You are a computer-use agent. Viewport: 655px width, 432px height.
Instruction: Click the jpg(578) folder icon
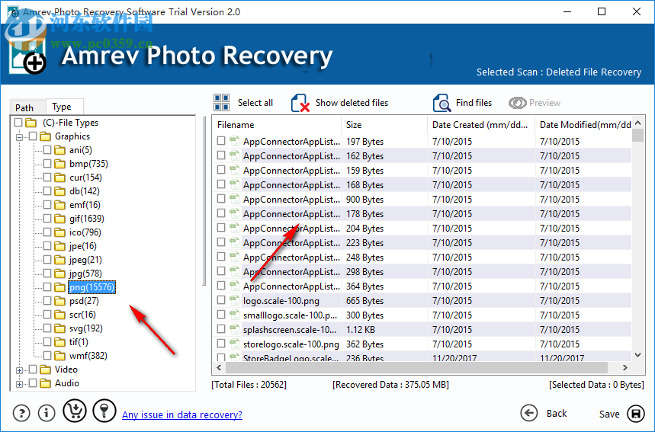(60, 274)
